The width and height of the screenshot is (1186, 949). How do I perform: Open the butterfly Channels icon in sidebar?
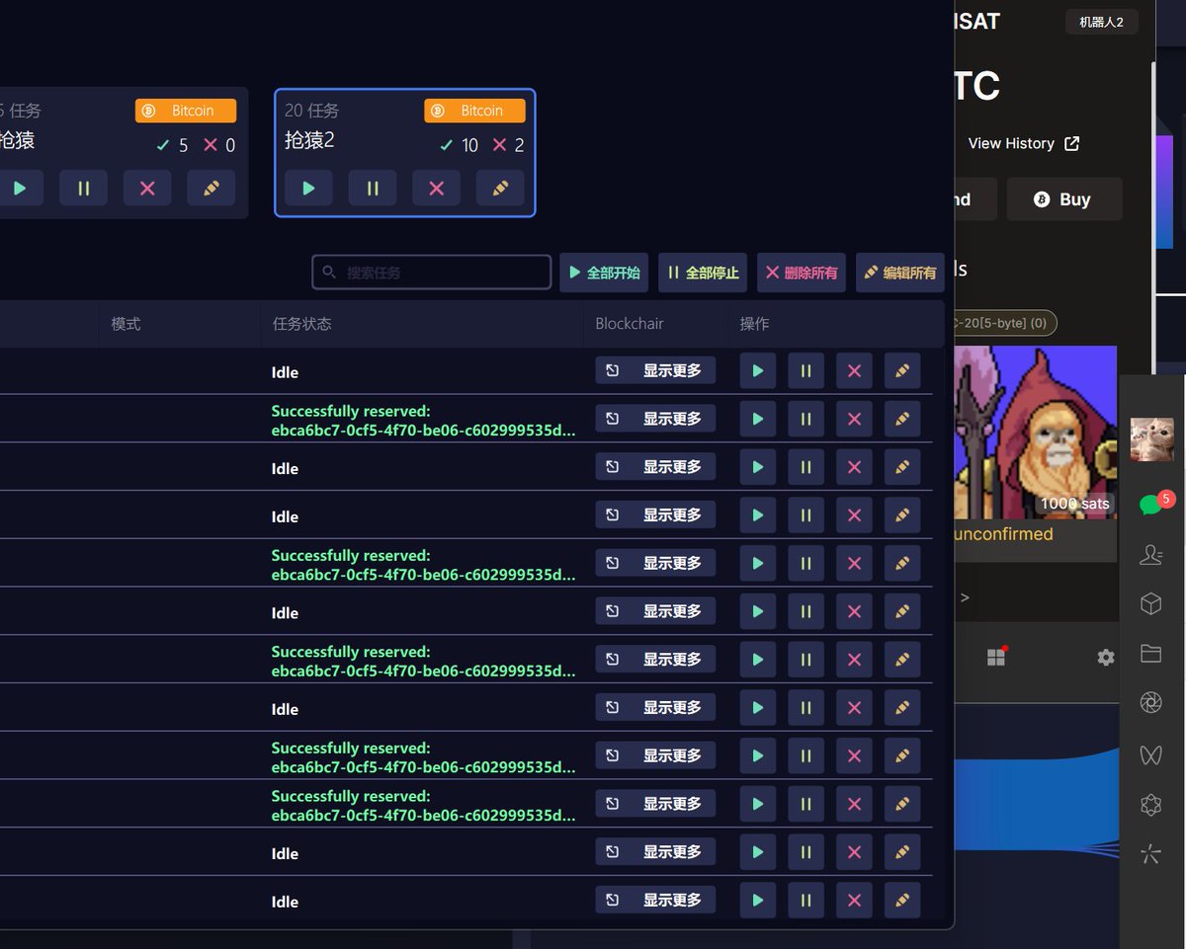(x=1150, y=754)
